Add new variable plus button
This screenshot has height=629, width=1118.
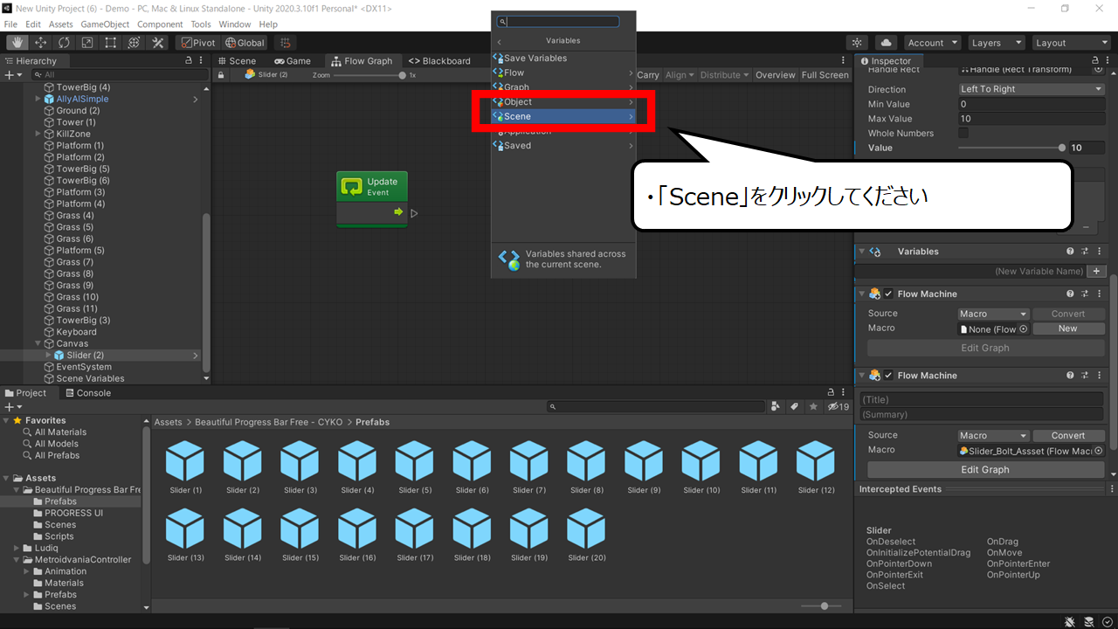coord(1097,271)
